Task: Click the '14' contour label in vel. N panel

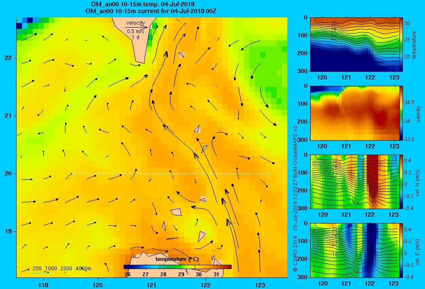Action: click(x=357, y=203)
